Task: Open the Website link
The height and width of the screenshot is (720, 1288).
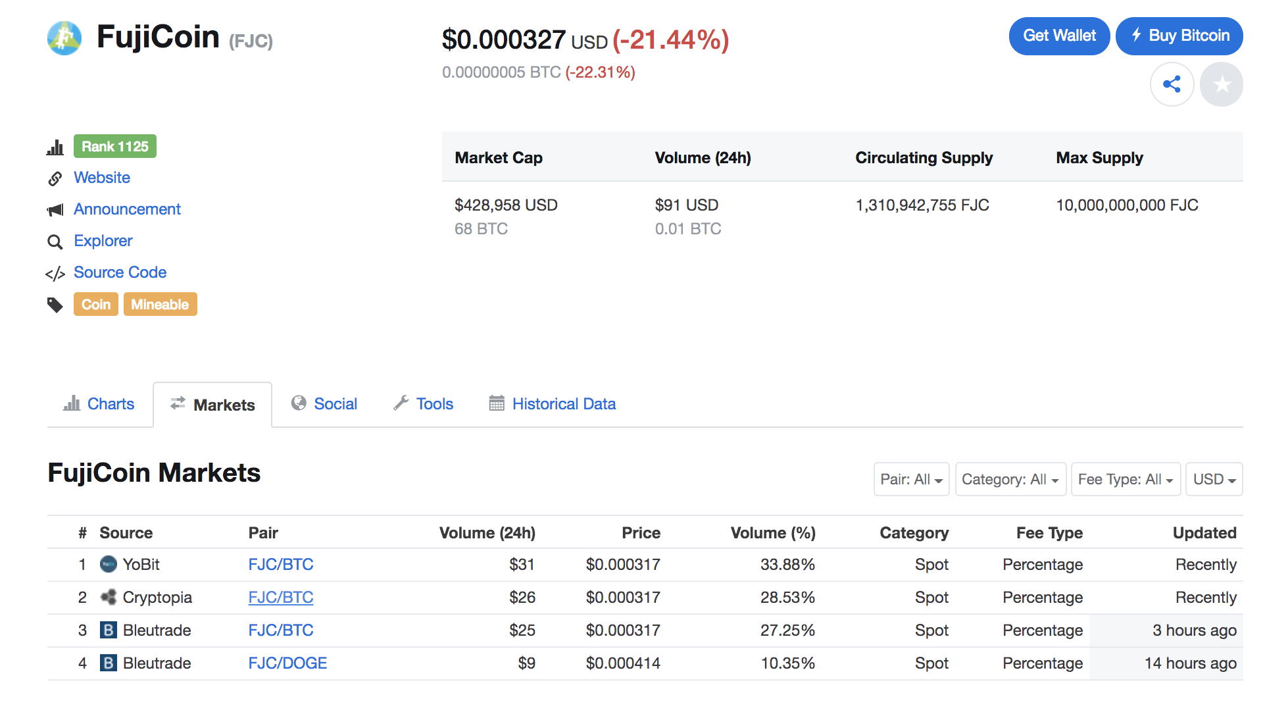Action: [x=102, y=178]
